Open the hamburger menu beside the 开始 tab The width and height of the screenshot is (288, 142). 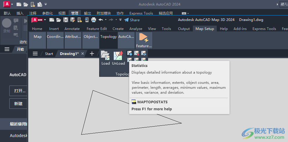pyautogui.click(x=7, y=49)
